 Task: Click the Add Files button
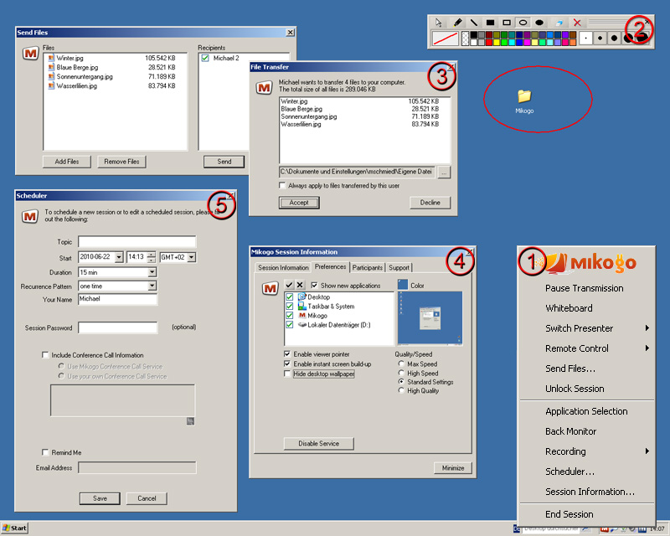[x=67, y=162]
